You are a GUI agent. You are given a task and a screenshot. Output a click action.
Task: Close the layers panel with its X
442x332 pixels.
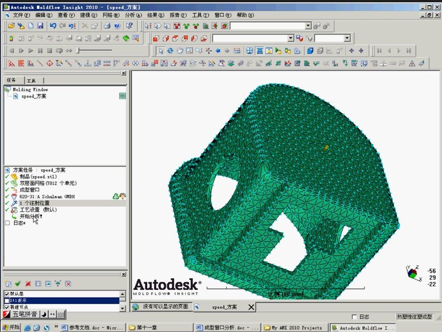[x=123, y=275]
